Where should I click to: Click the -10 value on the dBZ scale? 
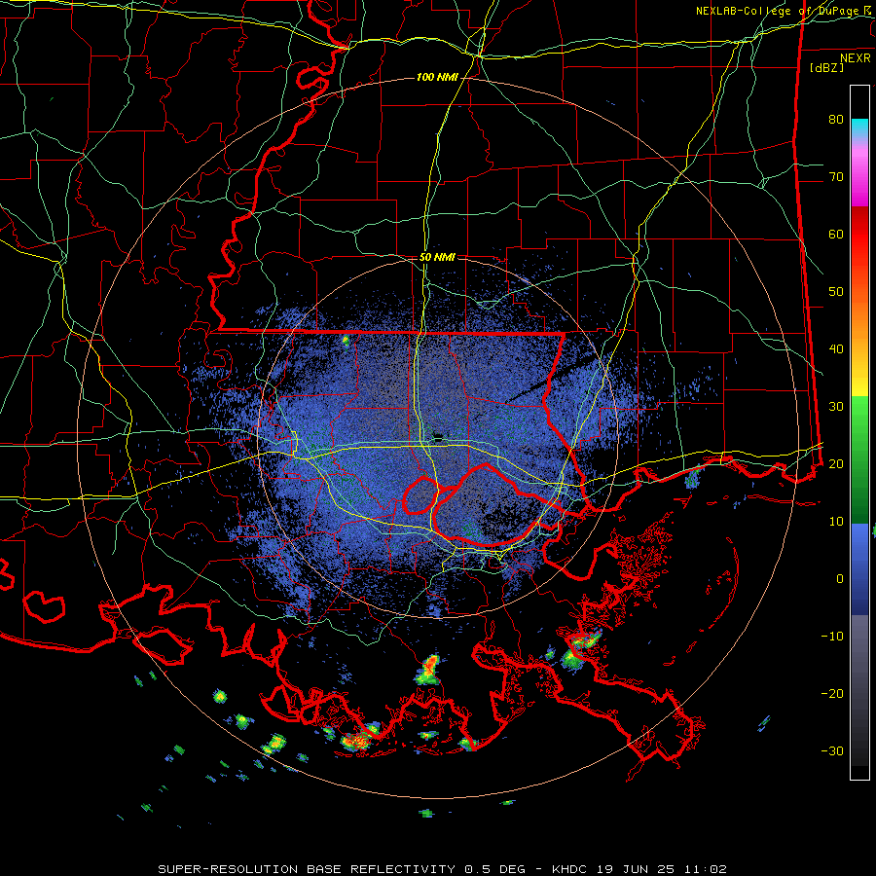[x=832, y=636]
